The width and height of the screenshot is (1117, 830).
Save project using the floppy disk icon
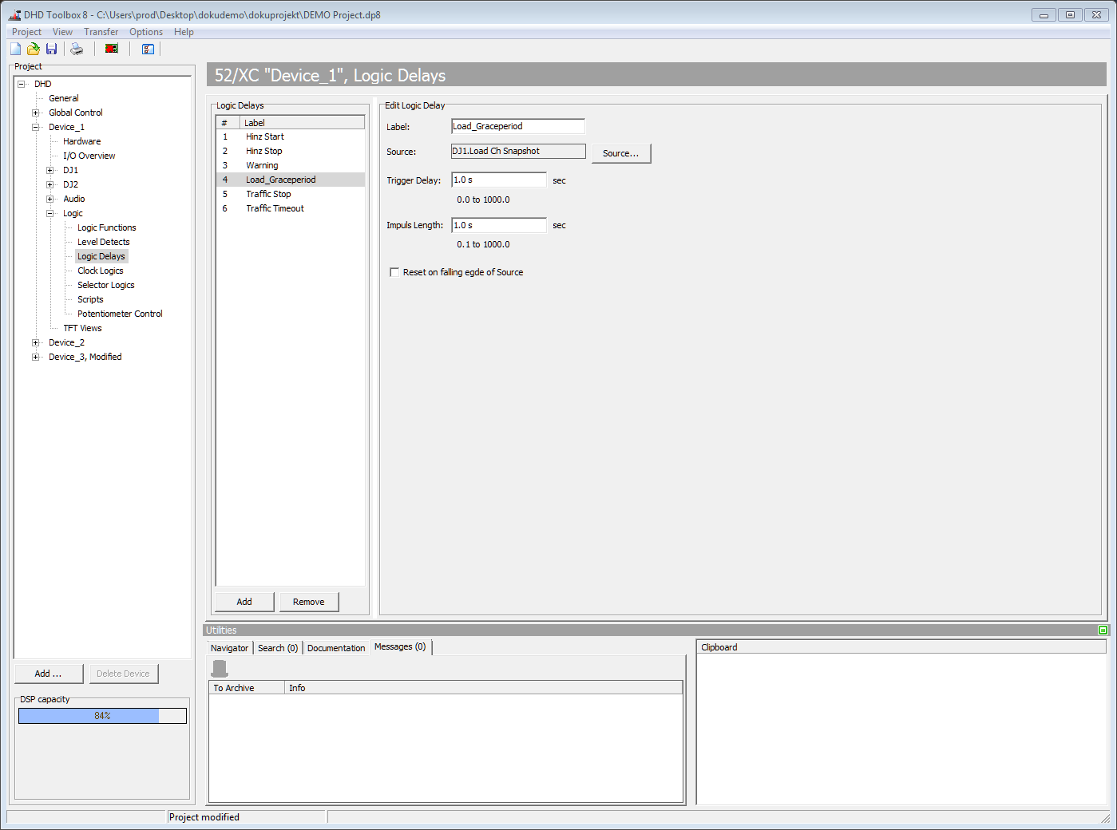point(51,49)
